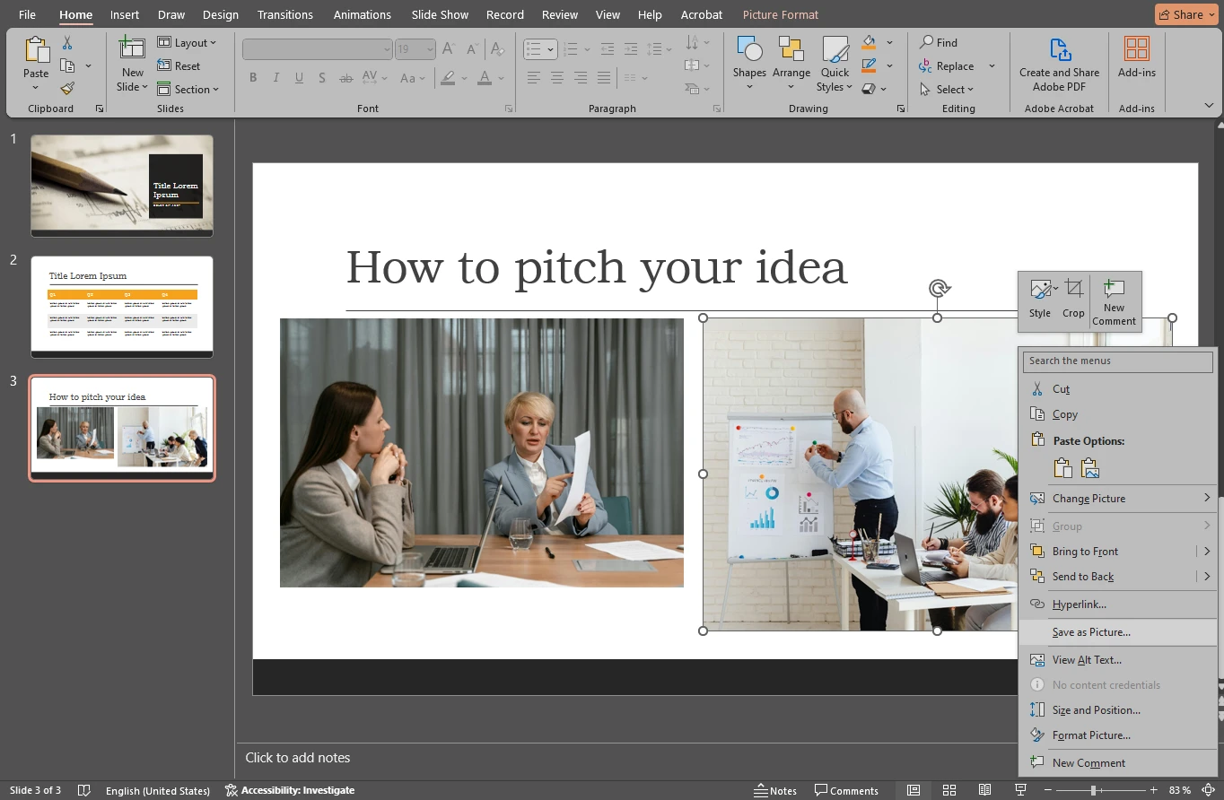Click the Replace button
Viewport: 1224px width, 800px height.
coord(956,65)
